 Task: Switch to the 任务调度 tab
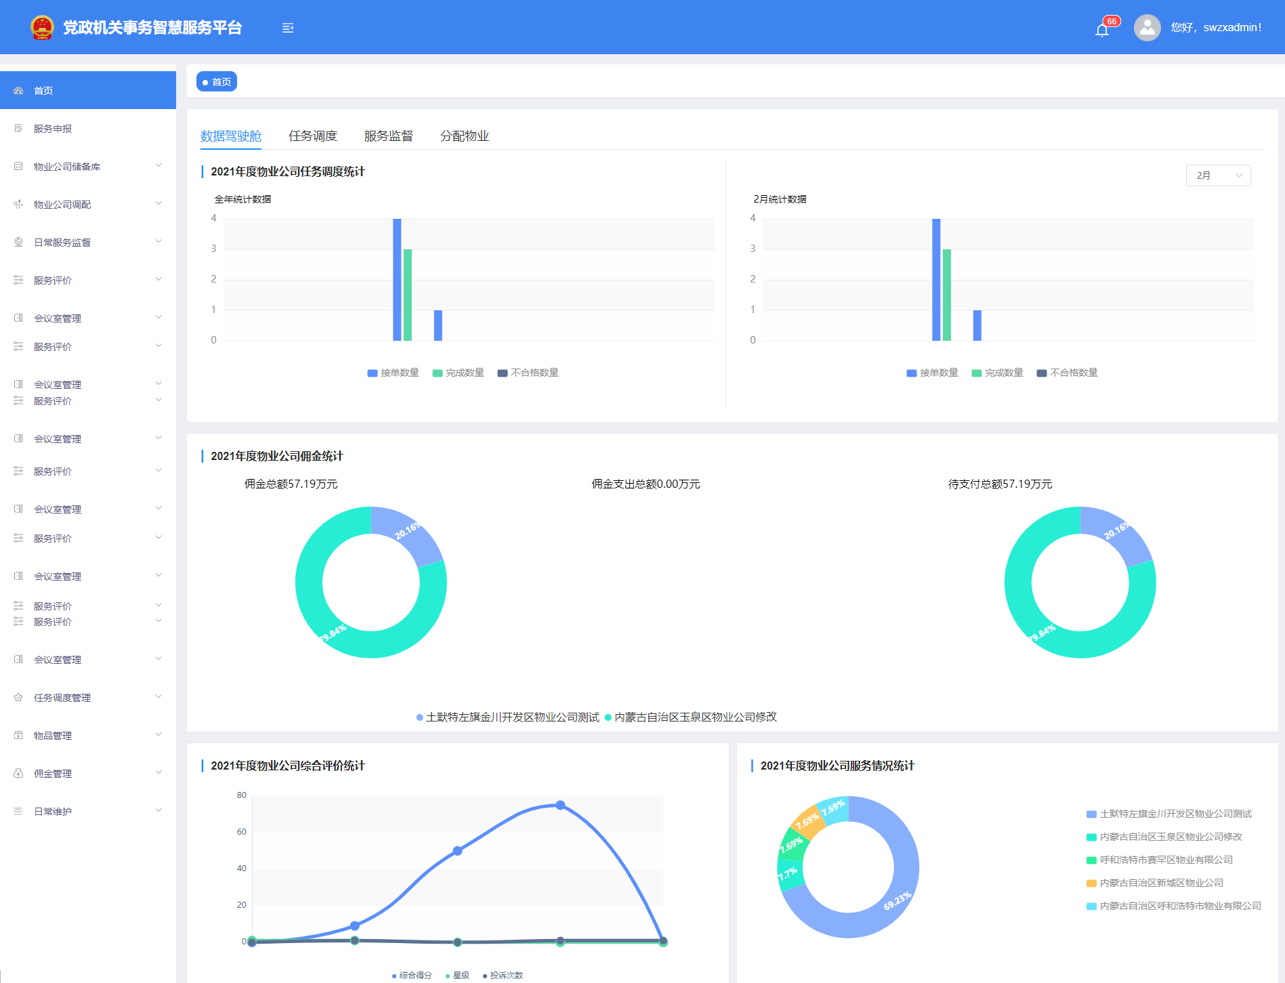[312, 136]
